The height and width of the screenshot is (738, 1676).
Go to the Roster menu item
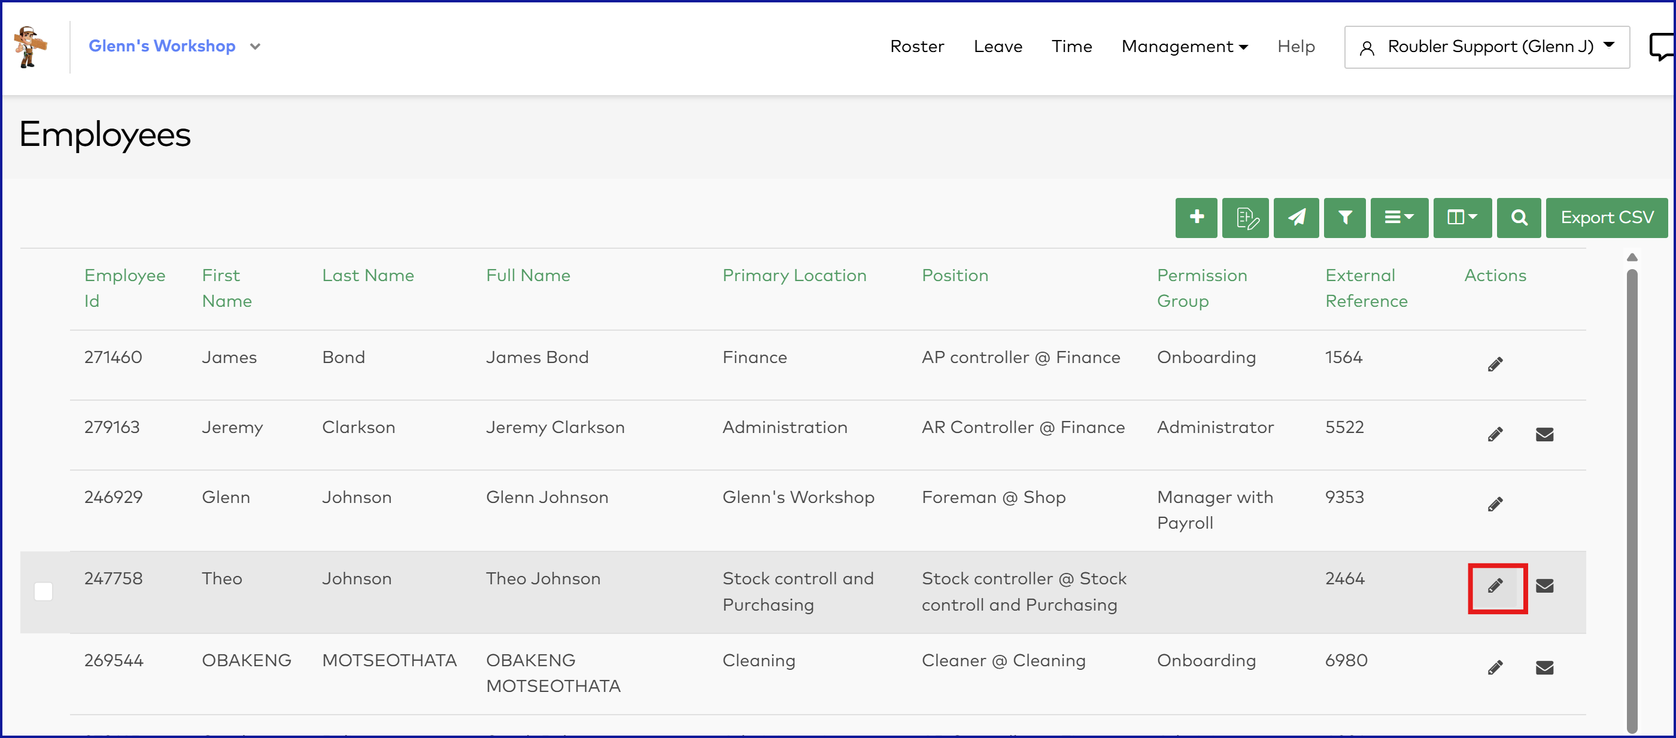[917, 47]
